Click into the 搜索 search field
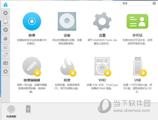Image resolution: width=158 pixels, height=120 pixels. (x=135, y=4)
